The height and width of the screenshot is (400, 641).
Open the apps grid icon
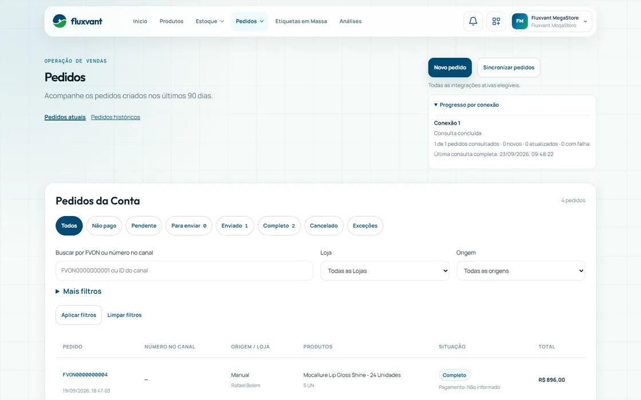(496, 21)
